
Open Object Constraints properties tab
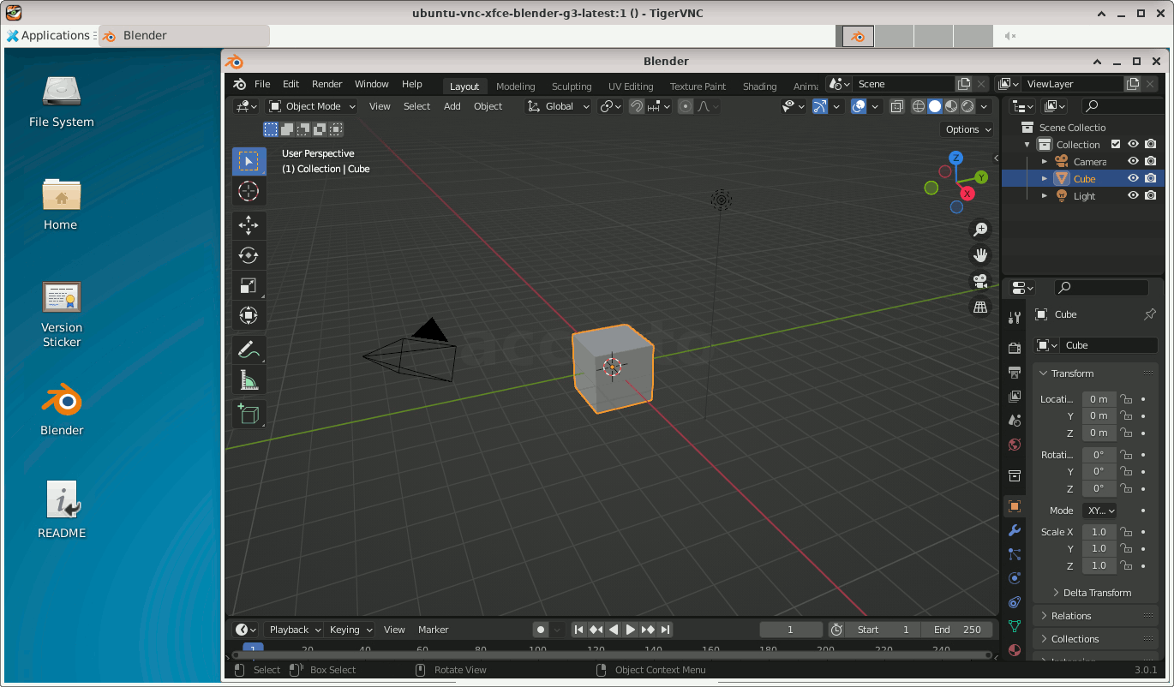tap(1015, 602)
